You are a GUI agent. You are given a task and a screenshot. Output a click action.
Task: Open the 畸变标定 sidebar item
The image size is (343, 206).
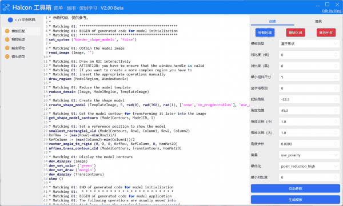point(22,48)
